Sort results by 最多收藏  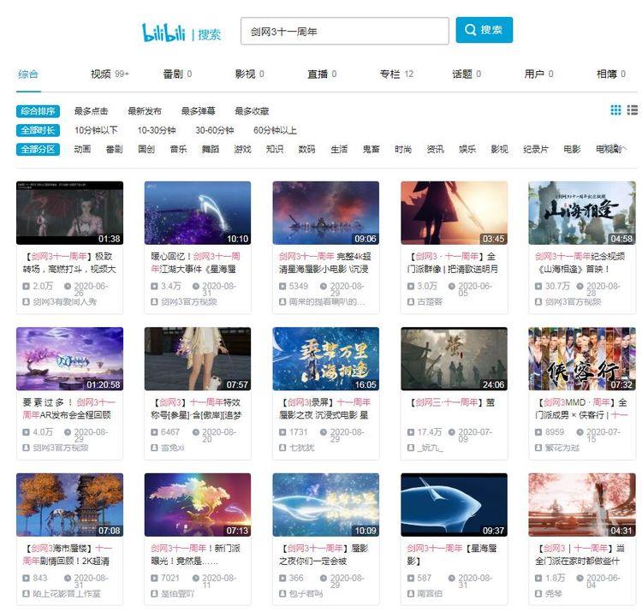pos(252,111)
